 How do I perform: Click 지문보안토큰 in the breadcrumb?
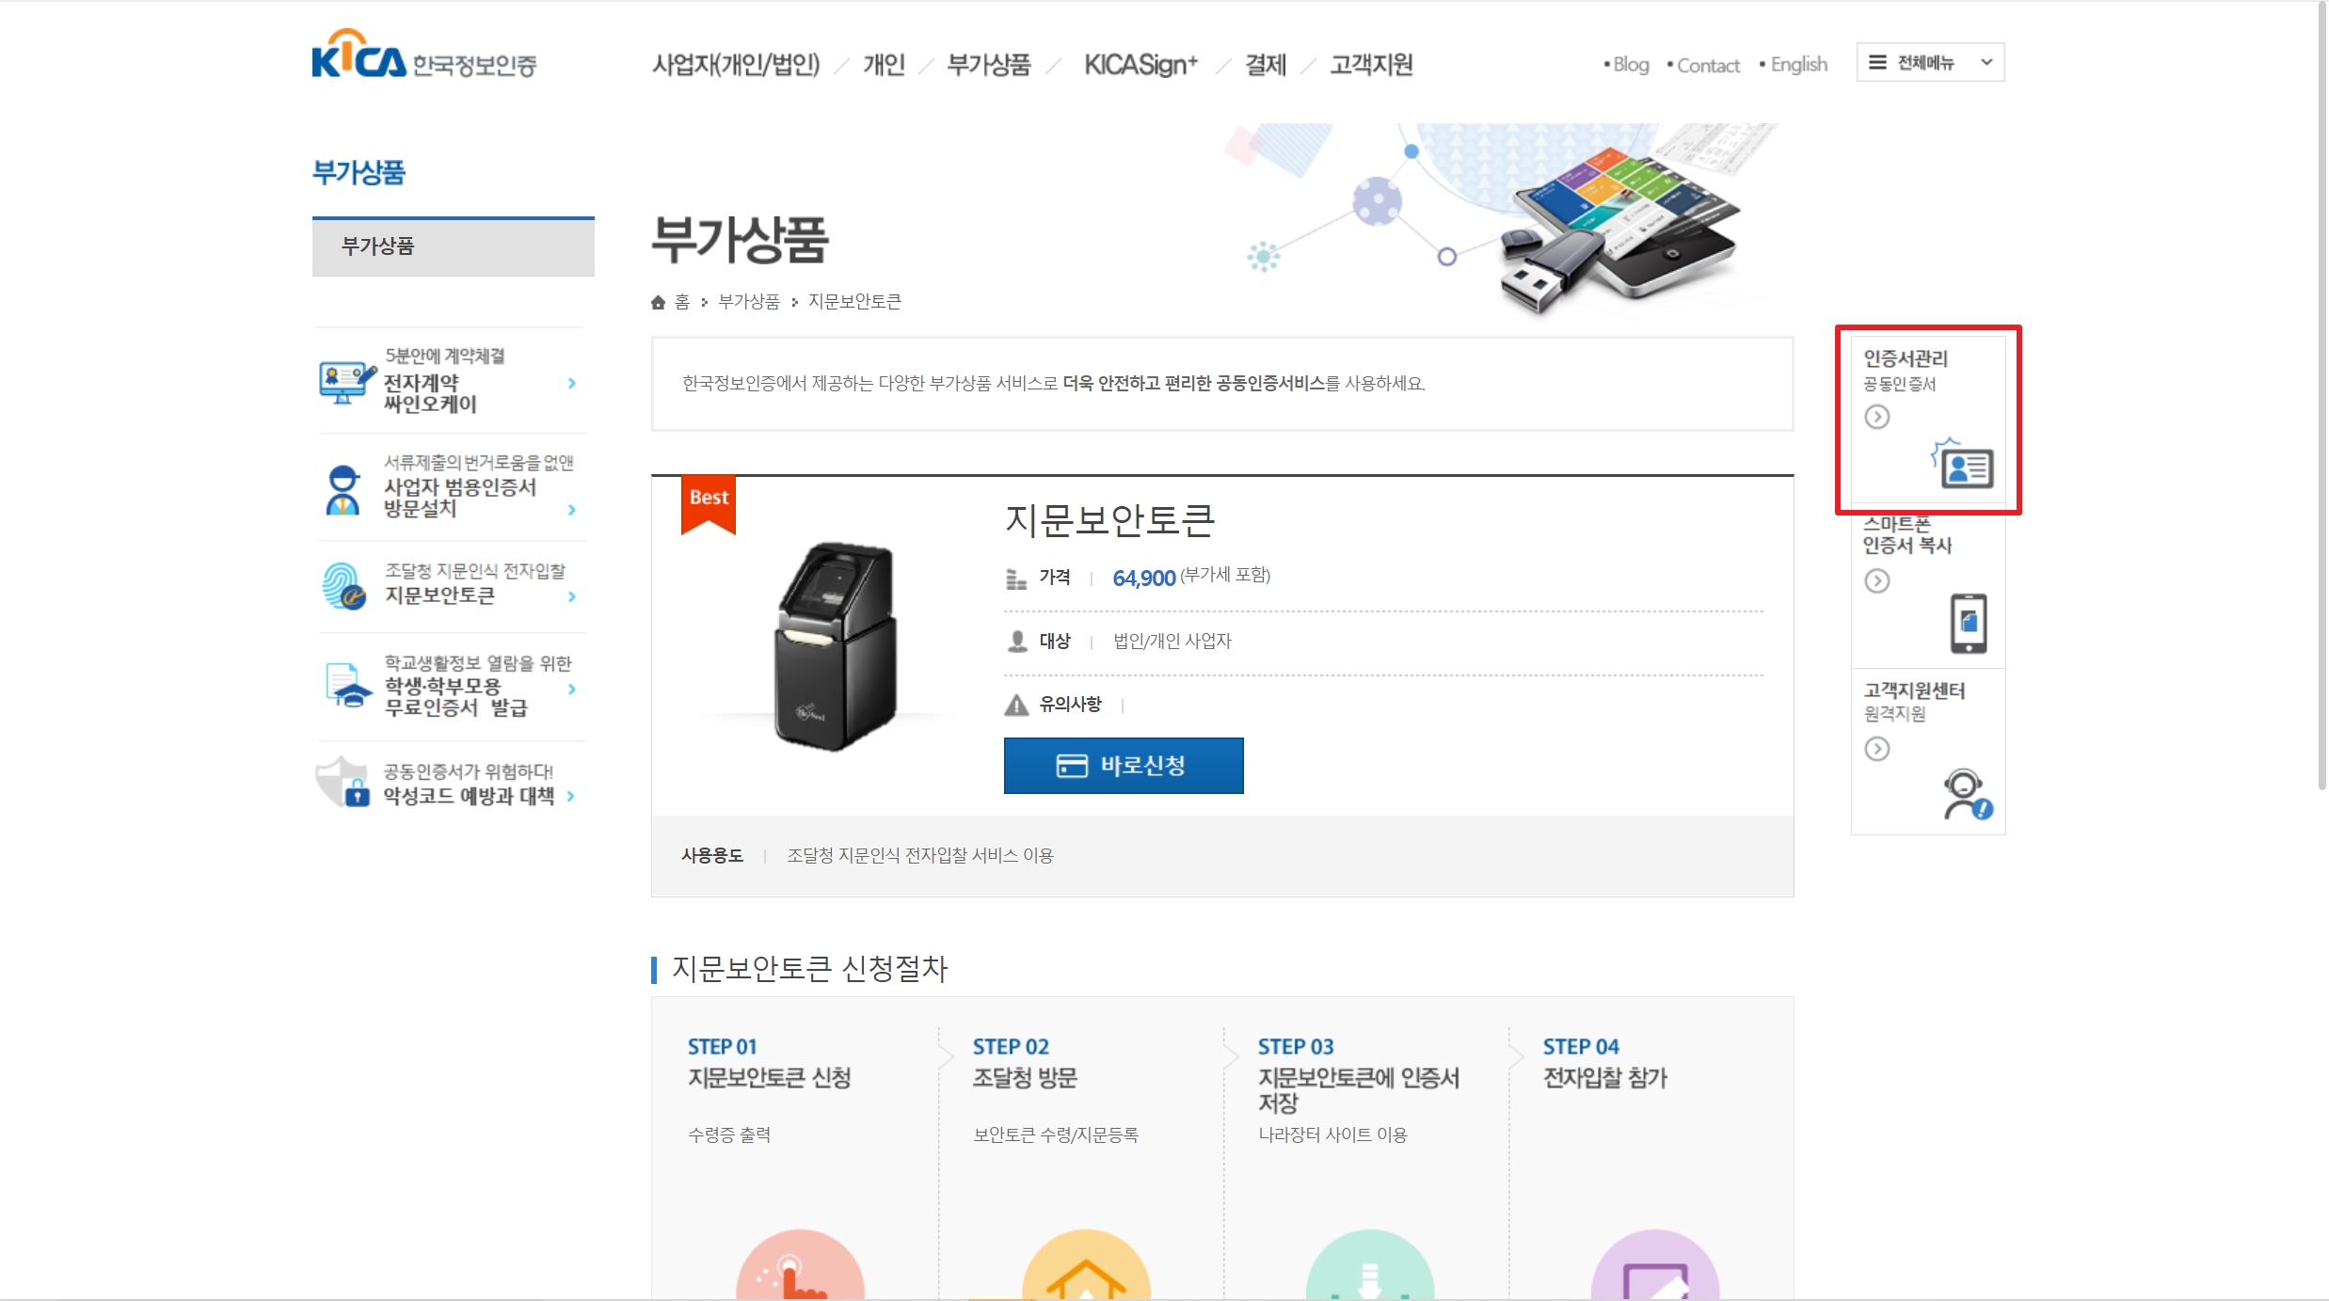[x=854, y=302]
